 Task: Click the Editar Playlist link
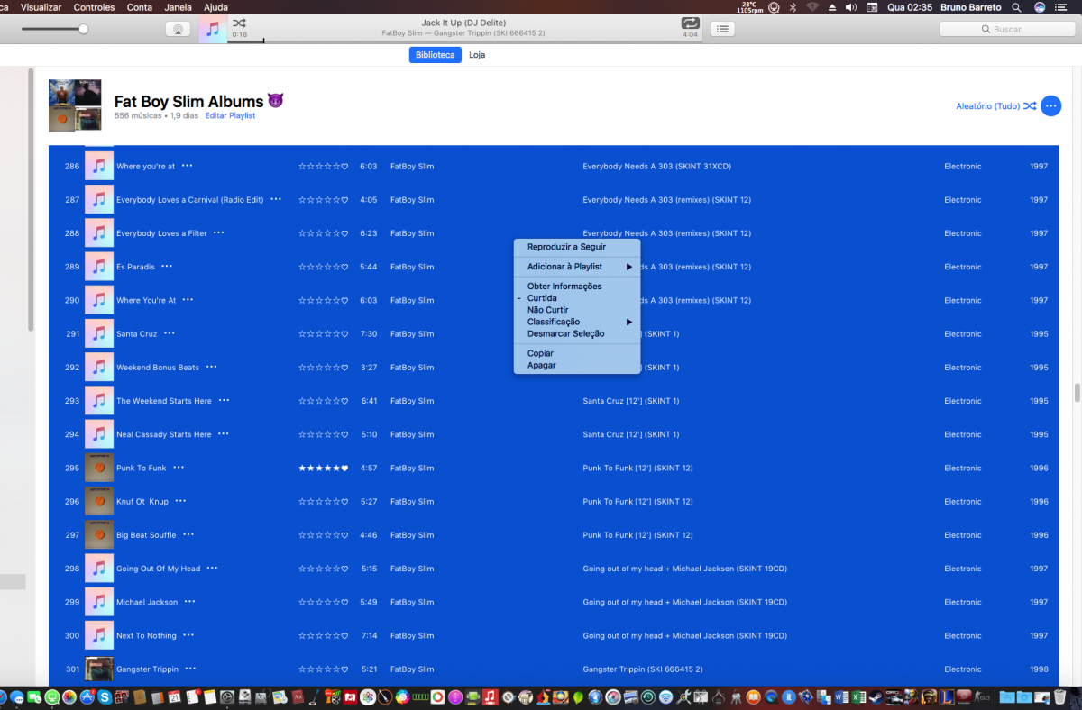click(230, 115)
